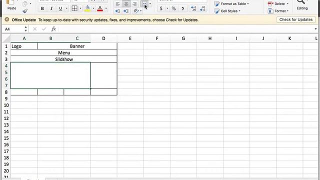Screen dimensions: 320x180
Task: Open the Copy options arrow
Action: pyautogui.click(x=30, y=3)
